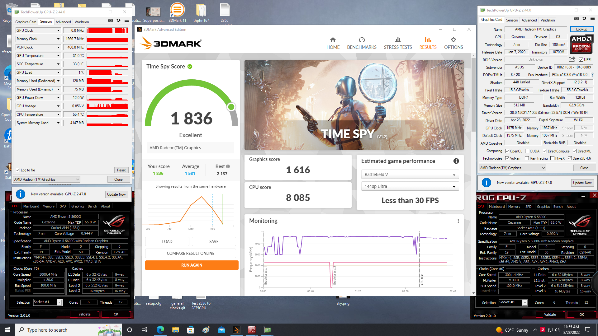Image resolution: width=598 pixels, height=336 pixels.
Task: Toggle the PhysX checkbox
Action: [x=552, y=158]
